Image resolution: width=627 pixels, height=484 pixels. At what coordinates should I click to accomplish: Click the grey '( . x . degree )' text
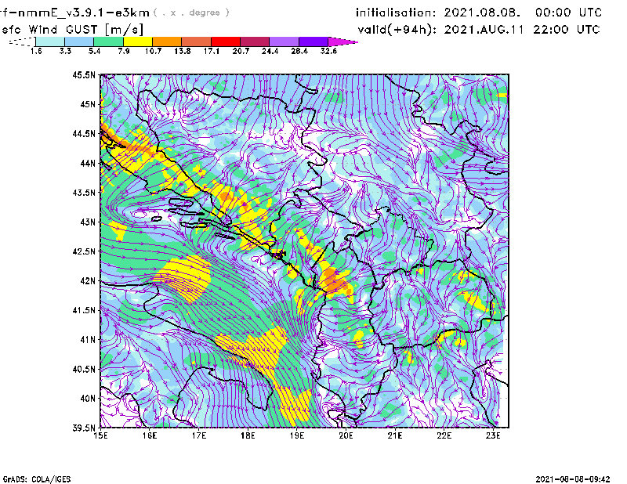click(191, 13)
